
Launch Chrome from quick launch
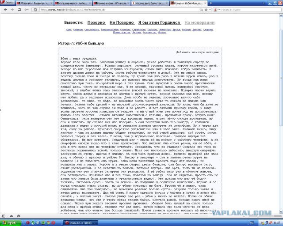(48, 223)
